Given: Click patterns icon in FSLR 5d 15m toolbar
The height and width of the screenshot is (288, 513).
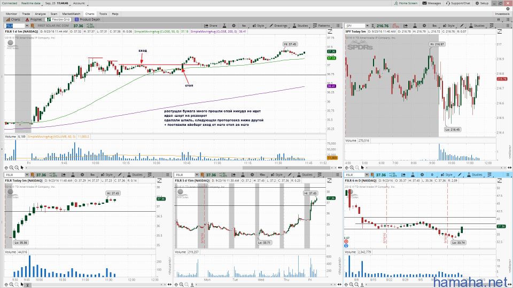Looking at the screenshot, I should click(320, 175).
